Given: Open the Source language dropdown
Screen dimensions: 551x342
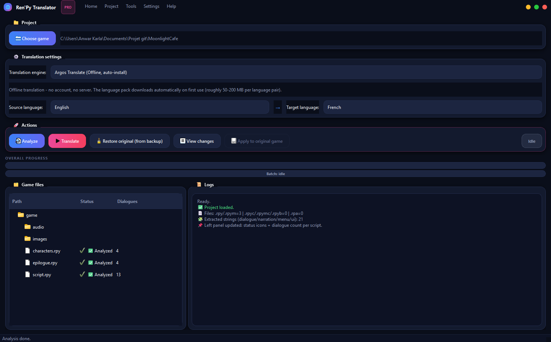Looking at the screenshot, I should 160,107.
